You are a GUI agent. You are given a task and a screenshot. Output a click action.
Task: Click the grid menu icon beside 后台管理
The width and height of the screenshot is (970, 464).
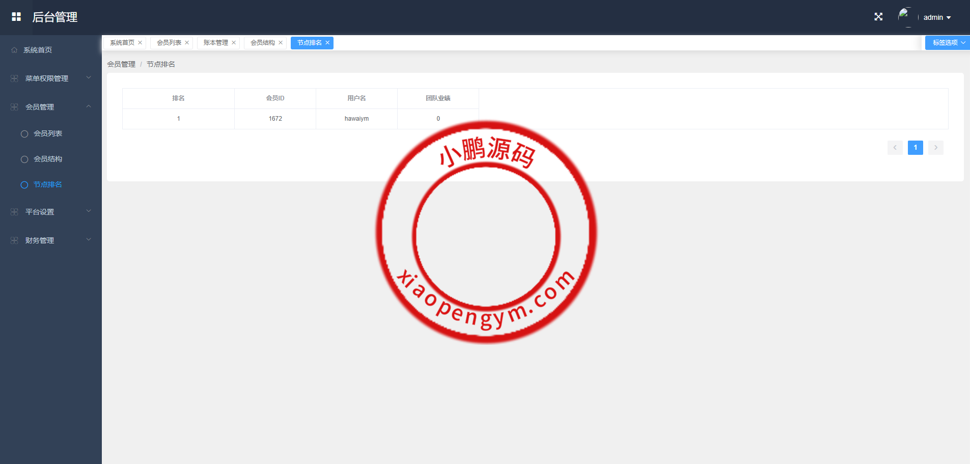[x=16, y=17]
